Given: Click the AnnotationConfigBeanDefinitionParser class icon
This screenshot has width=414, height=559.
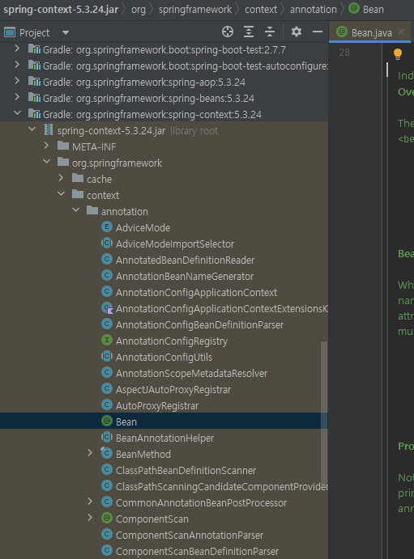Looking at the screenshot, I should (x=107, y=324).
